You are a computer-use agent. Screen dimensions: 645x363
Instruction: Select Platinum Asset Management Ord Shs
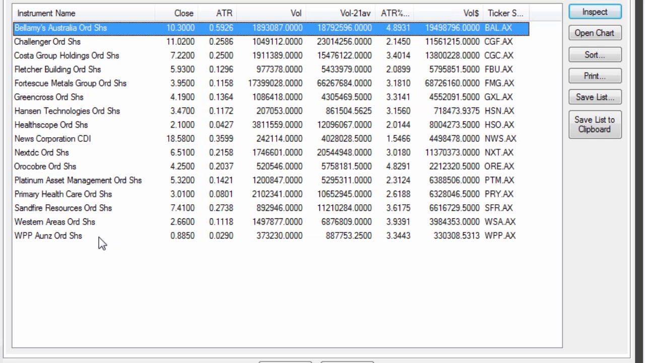pos(271,180)
